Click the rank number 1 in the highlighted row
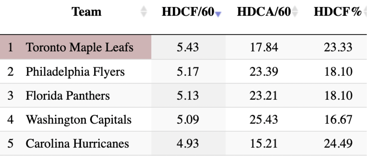Viewport: 368px width, 156px height. (10, 47)
